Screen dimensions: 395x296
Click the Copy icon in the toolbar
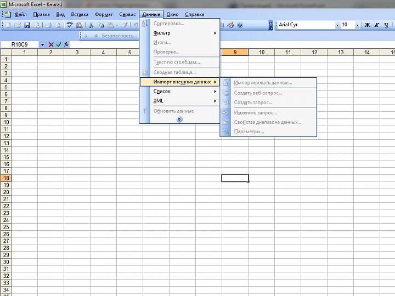coord(100,25)
